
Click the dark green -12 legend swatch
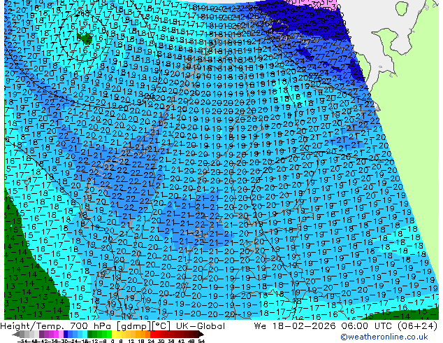click(90, 334)
